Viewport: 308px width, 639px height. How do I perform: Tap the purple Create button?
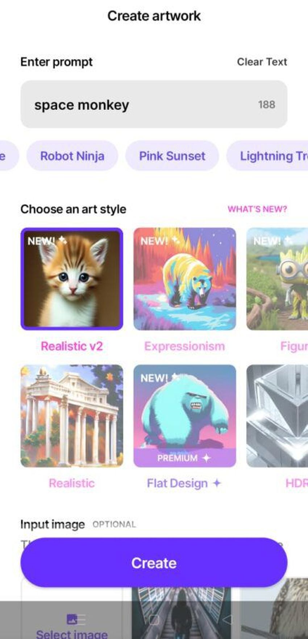154,562
